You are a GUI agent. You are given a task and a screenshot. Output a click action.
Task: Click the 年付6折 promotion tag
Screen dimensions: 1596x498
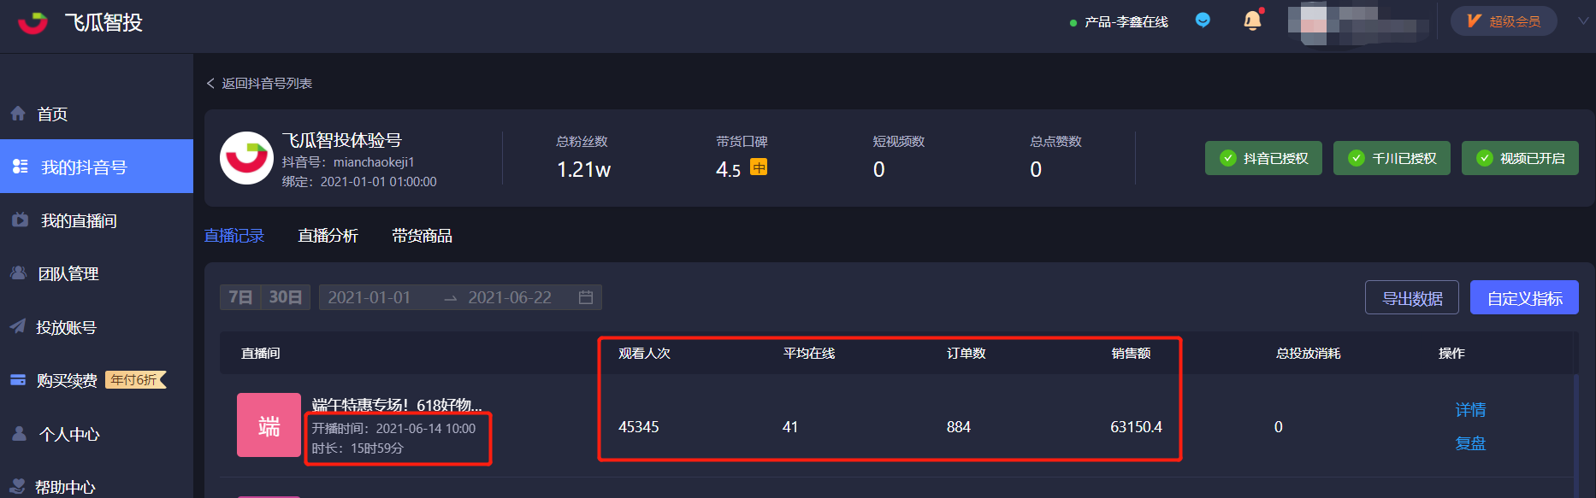click(135, 380)
